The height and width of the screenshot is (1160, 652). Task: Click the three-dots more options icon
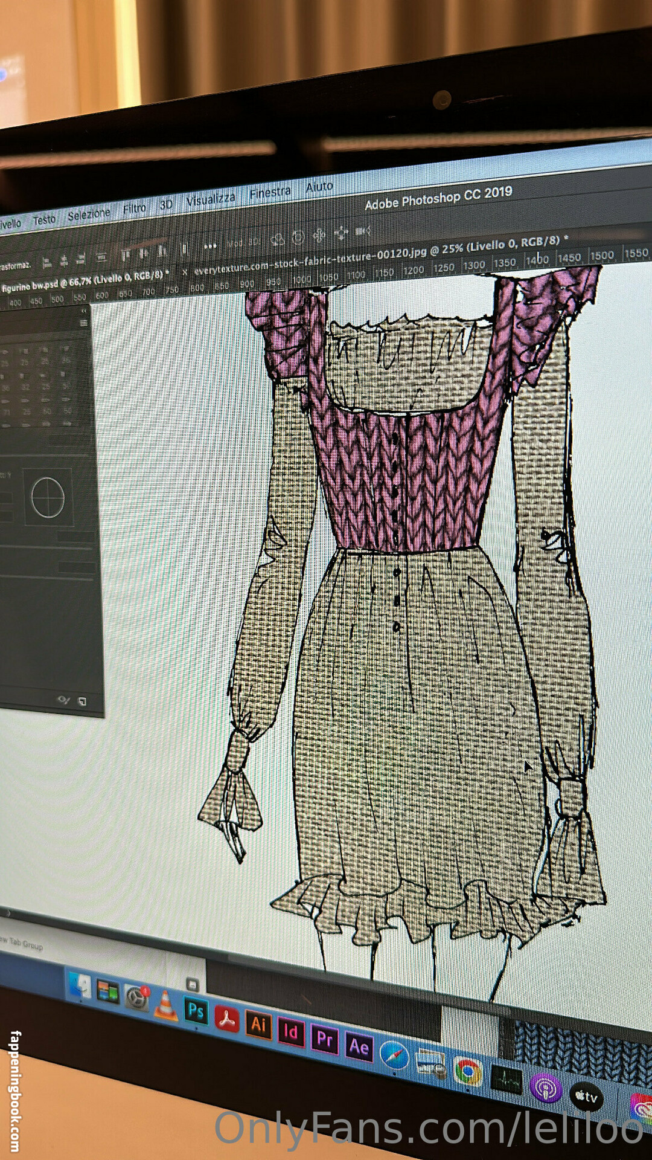point(209,246)
